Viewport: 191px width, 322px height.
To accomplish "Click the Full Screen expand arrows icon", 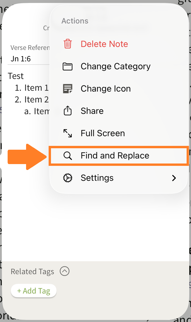I will click(68, 133).
